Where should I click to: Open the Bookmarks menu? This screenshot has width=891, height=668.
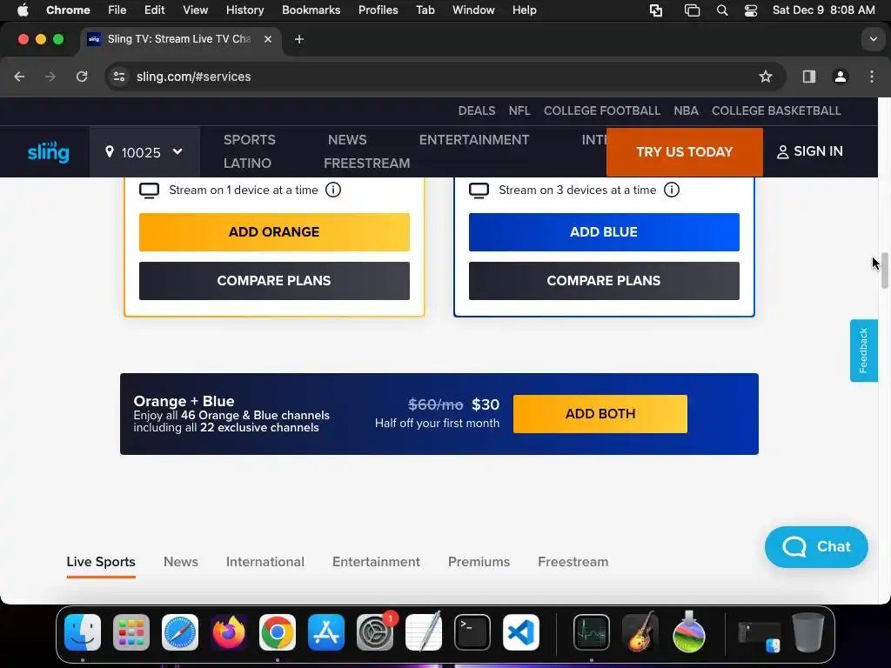tap(311, 10)
